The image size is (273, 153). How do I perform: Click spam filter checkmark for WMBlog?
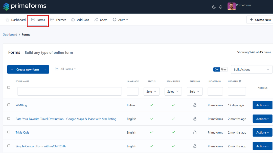[173, 105]
